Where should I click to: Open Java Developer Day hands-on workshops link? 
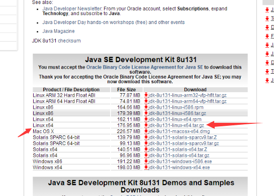click(114, 22)
